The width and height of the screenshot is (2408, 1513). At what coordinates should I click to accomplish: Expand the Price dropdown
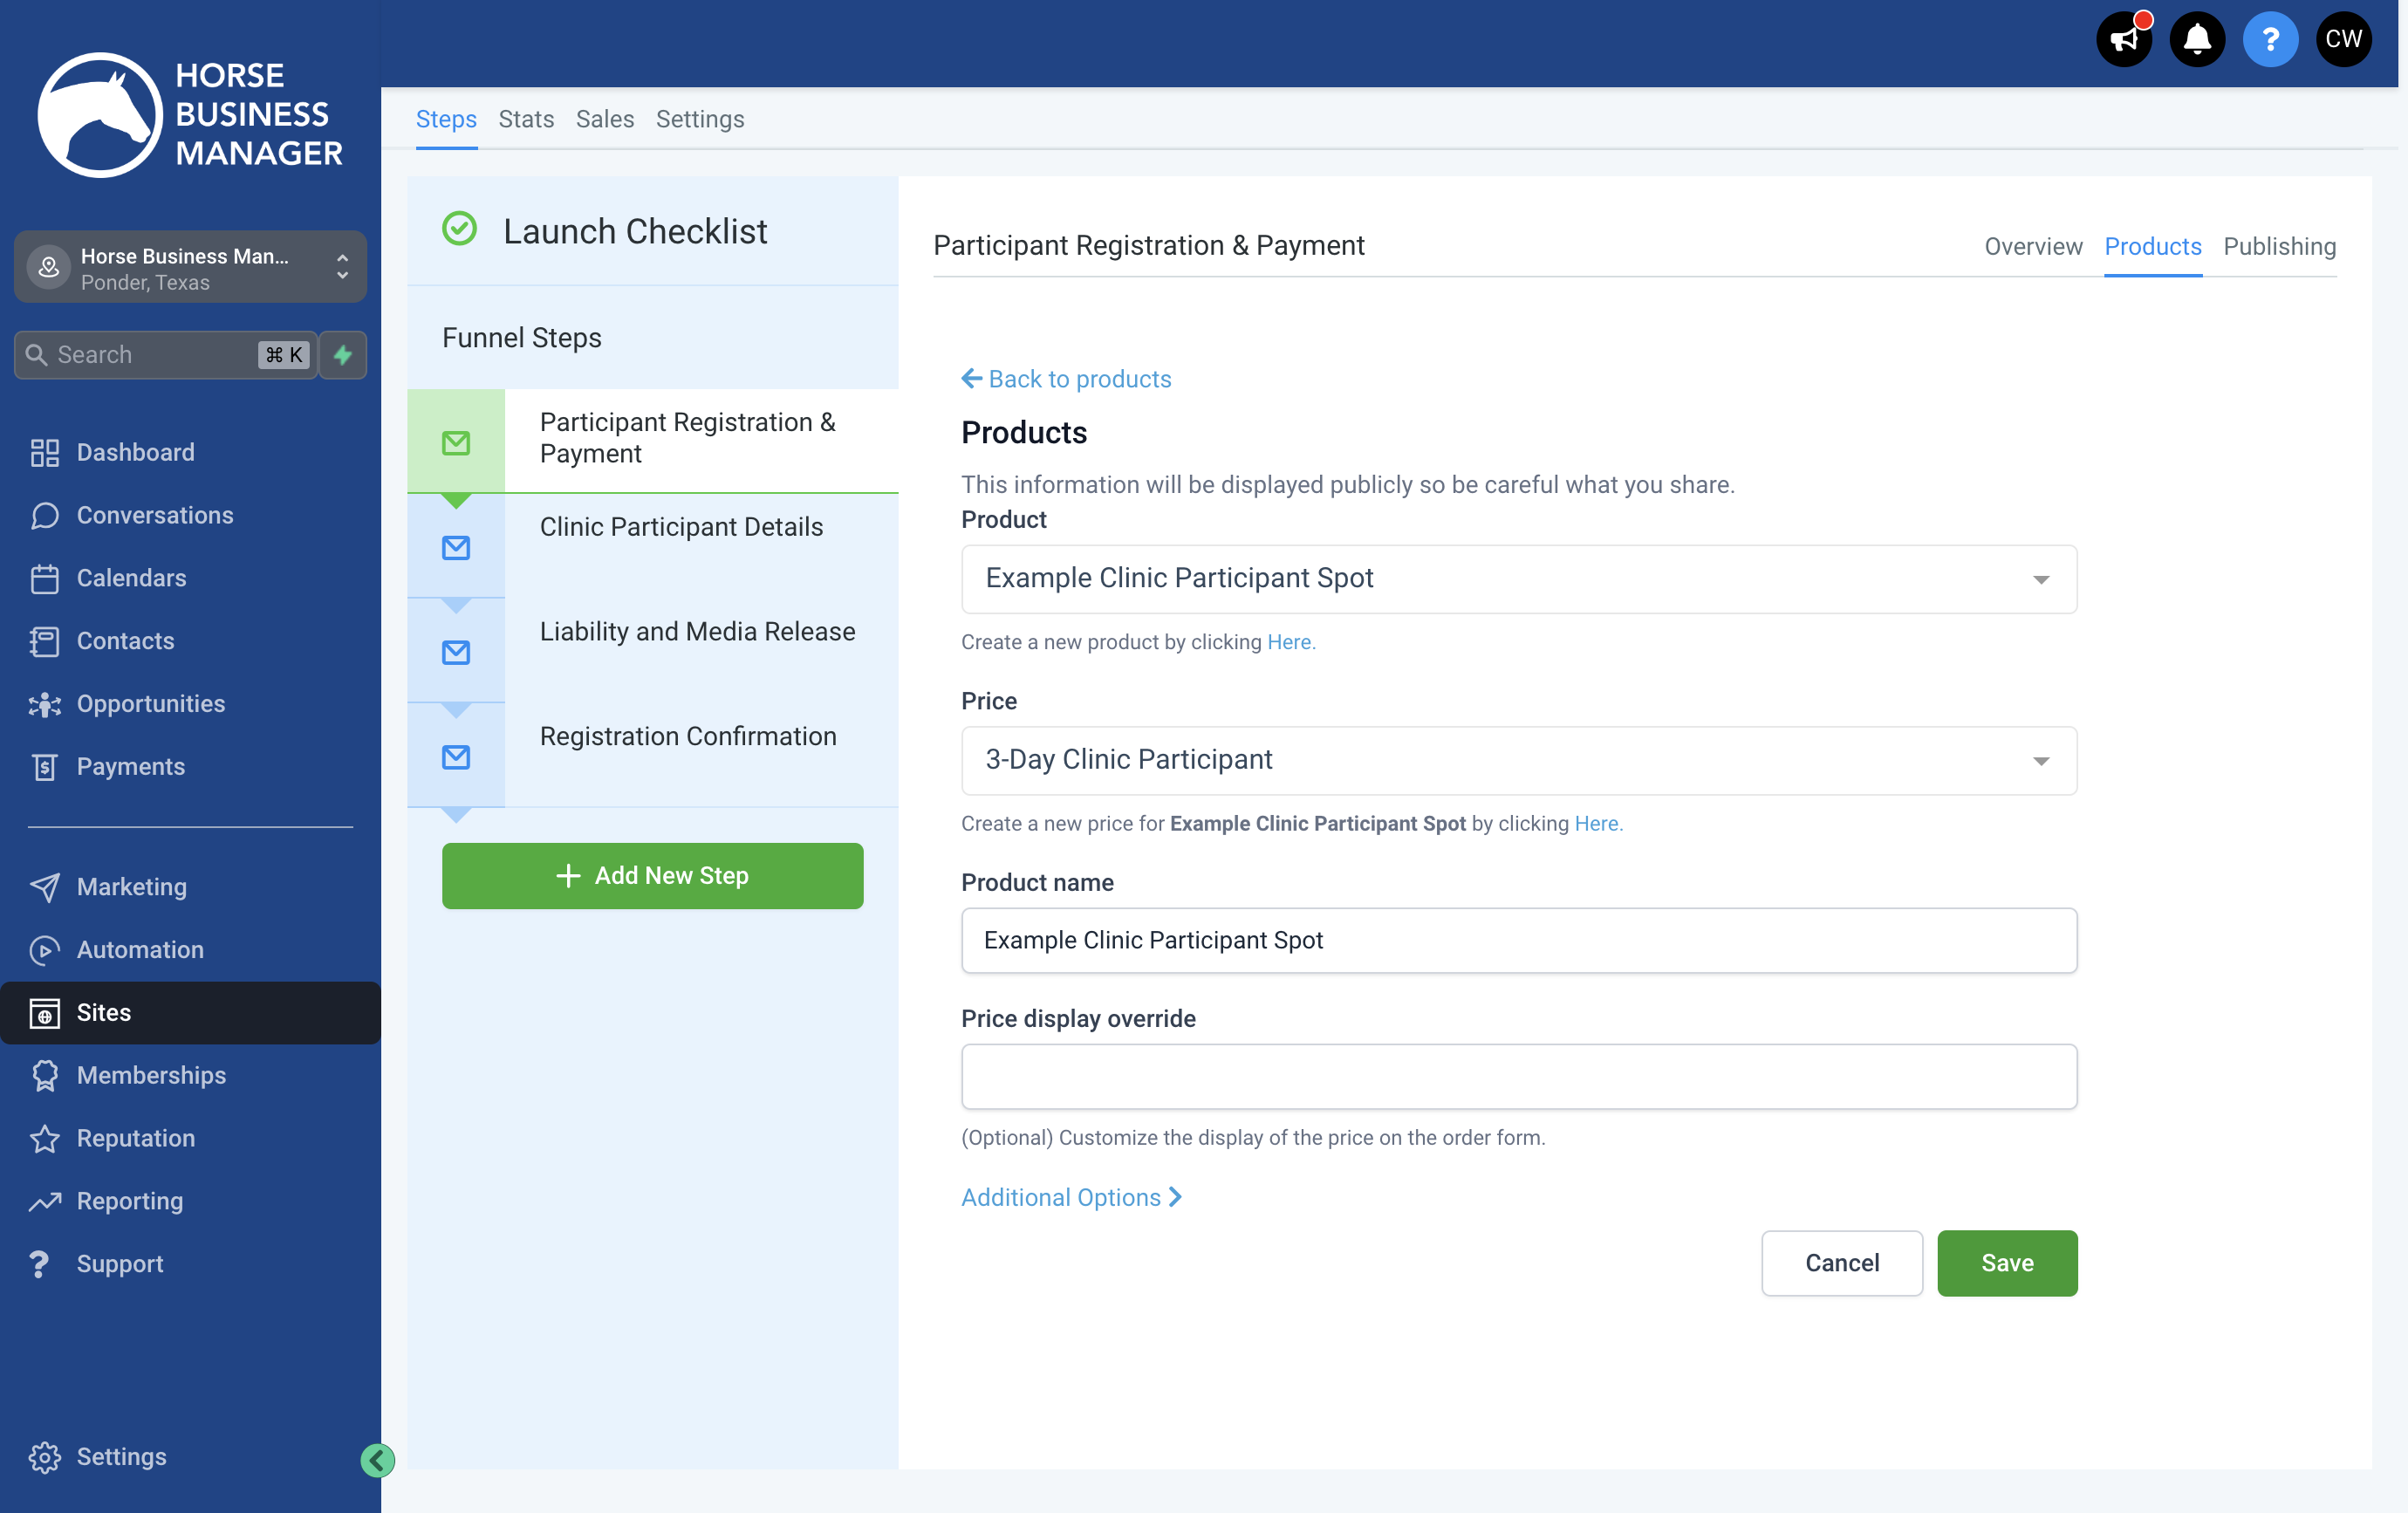pos(1519,761)
